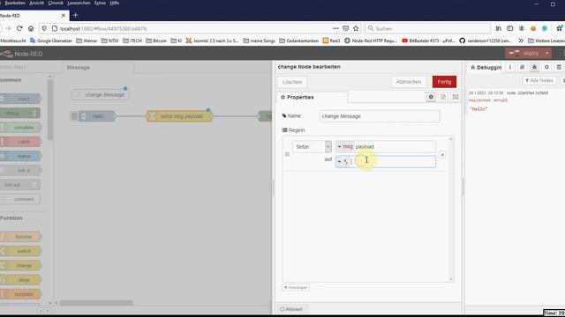Open the context data sidebar icon
This screenshot has height=317, width=565.
(x=559, y=67)
